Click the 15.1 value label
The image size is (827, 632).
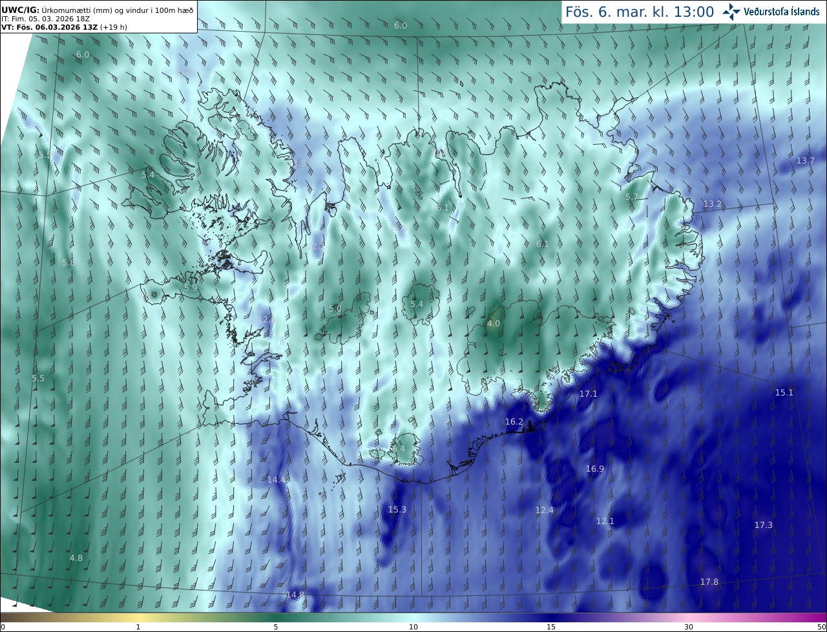pos(784,392)
